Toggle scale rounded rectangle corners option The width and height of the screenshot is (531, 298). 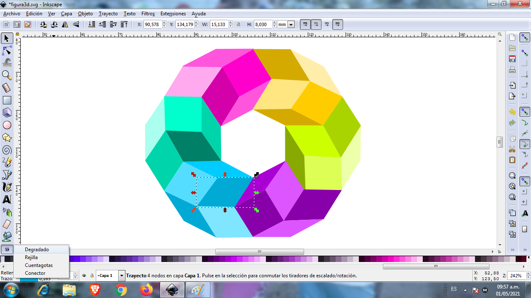(x=316, y=24)
